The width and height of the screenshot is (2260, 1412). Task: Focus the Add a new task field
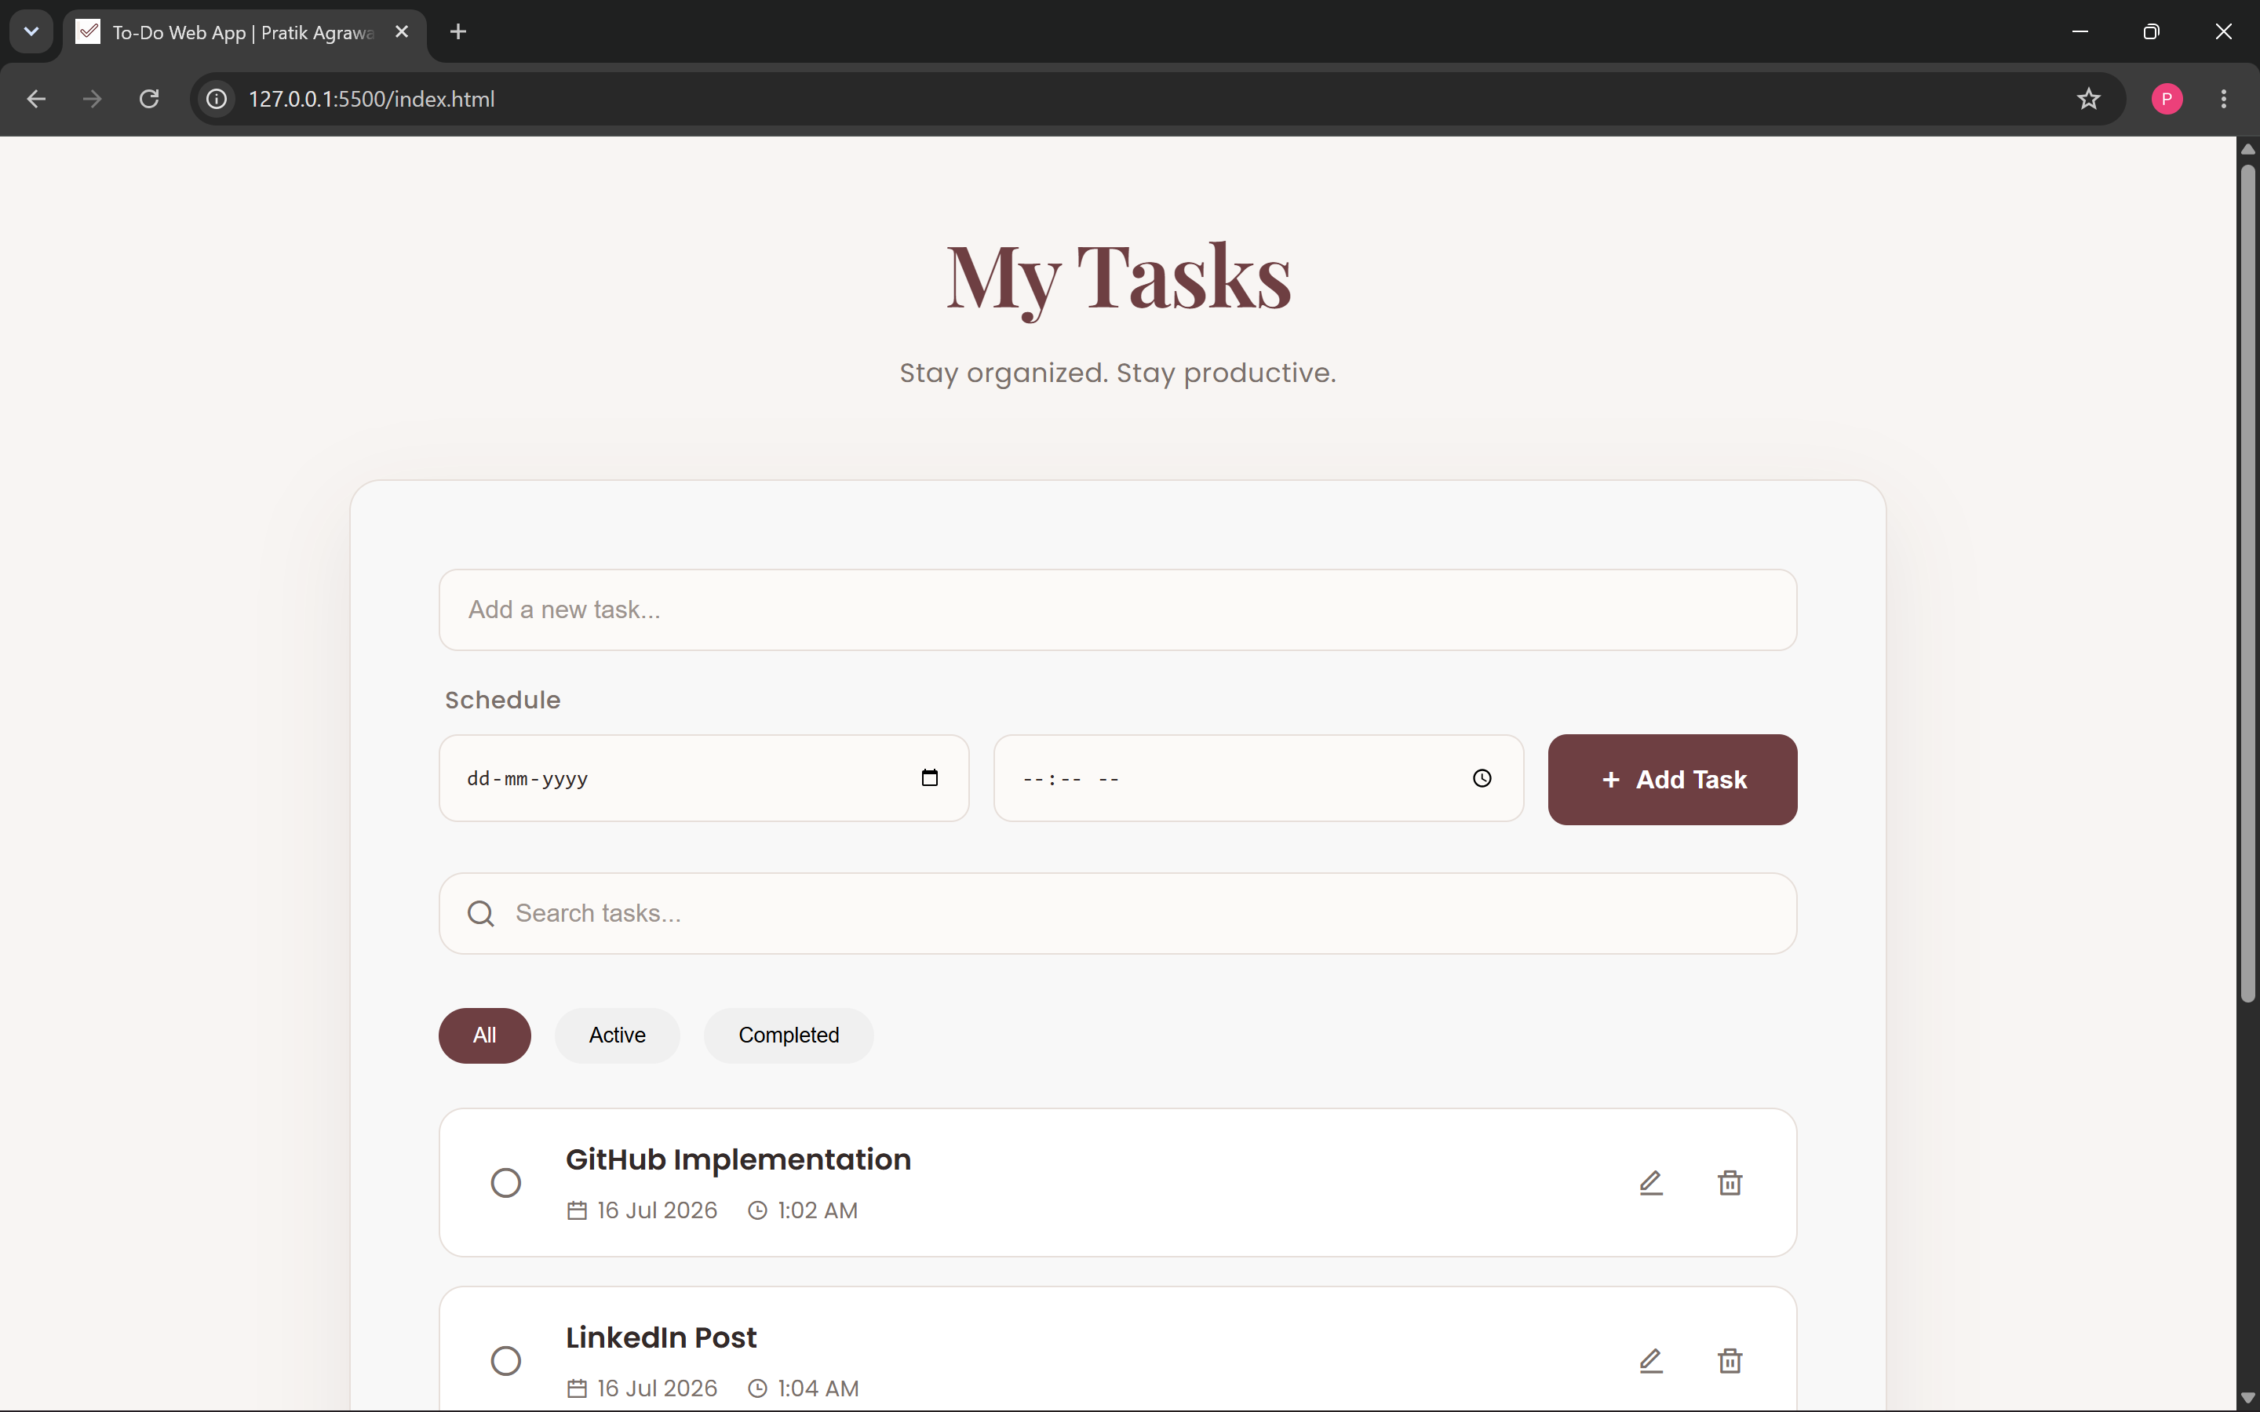pyautogui.click(x=1118, y=610)
